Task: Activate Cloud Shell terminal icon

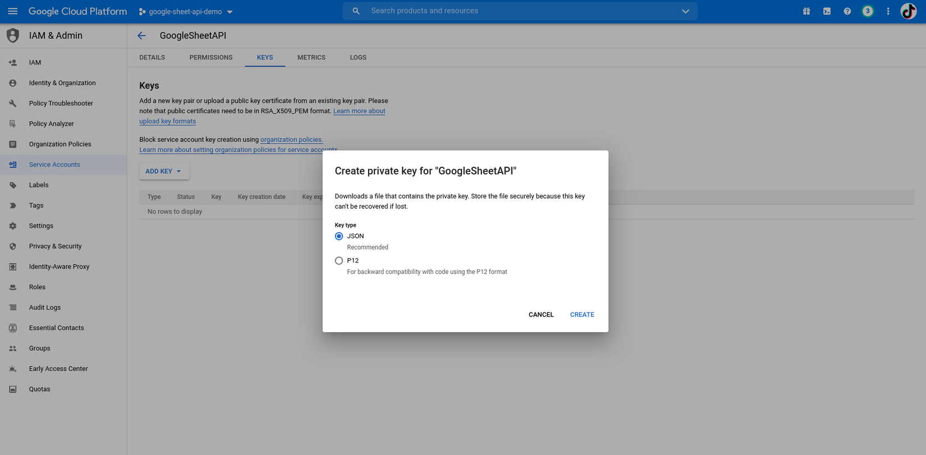Action: [x=827, y=11]
